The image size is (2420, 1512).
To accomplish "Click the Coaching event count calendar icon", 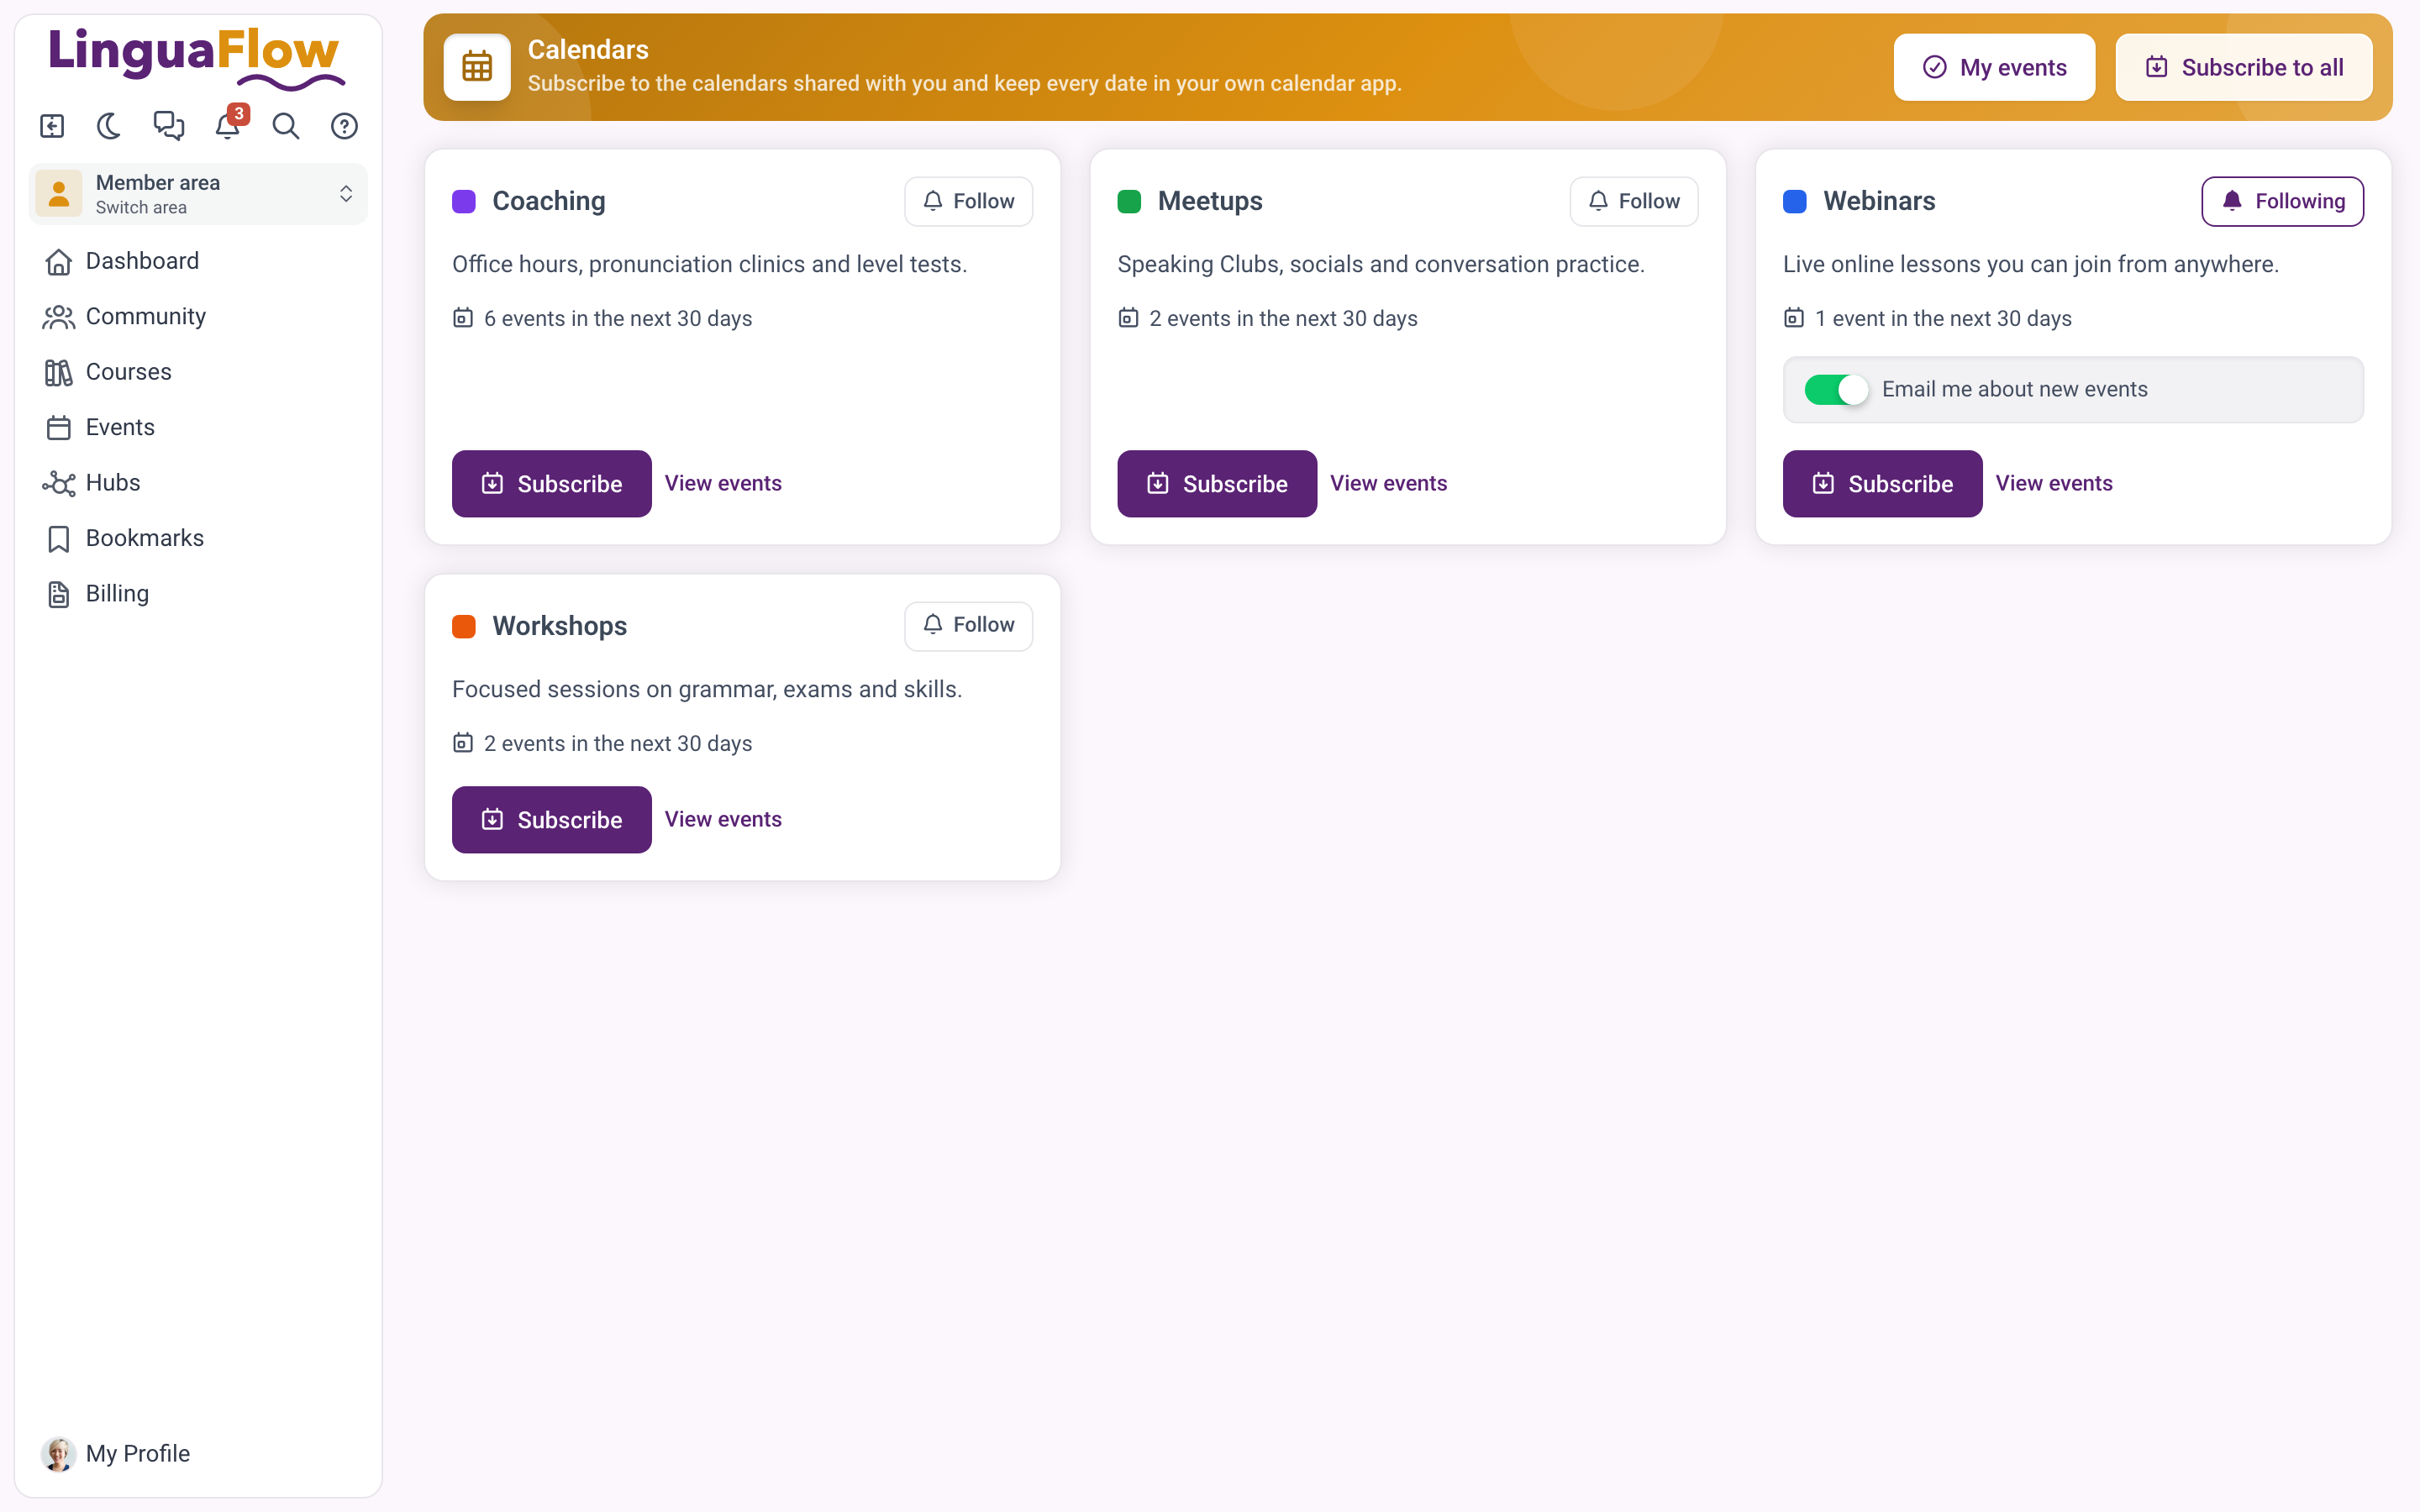I will tap(463, 318).
